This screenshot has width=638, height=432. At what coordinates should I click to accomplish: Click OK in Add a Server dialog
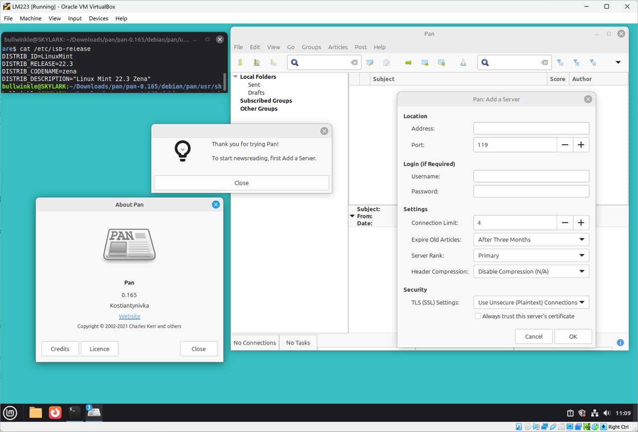click(573, 336)
